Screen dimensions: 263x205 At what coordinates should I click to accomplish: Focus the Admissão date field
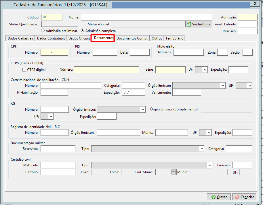(248, 17)
